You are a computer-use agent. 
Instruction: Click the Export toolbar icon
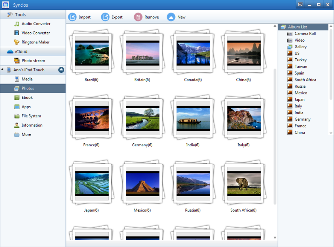pyautogui.click(x=105, y=17)
